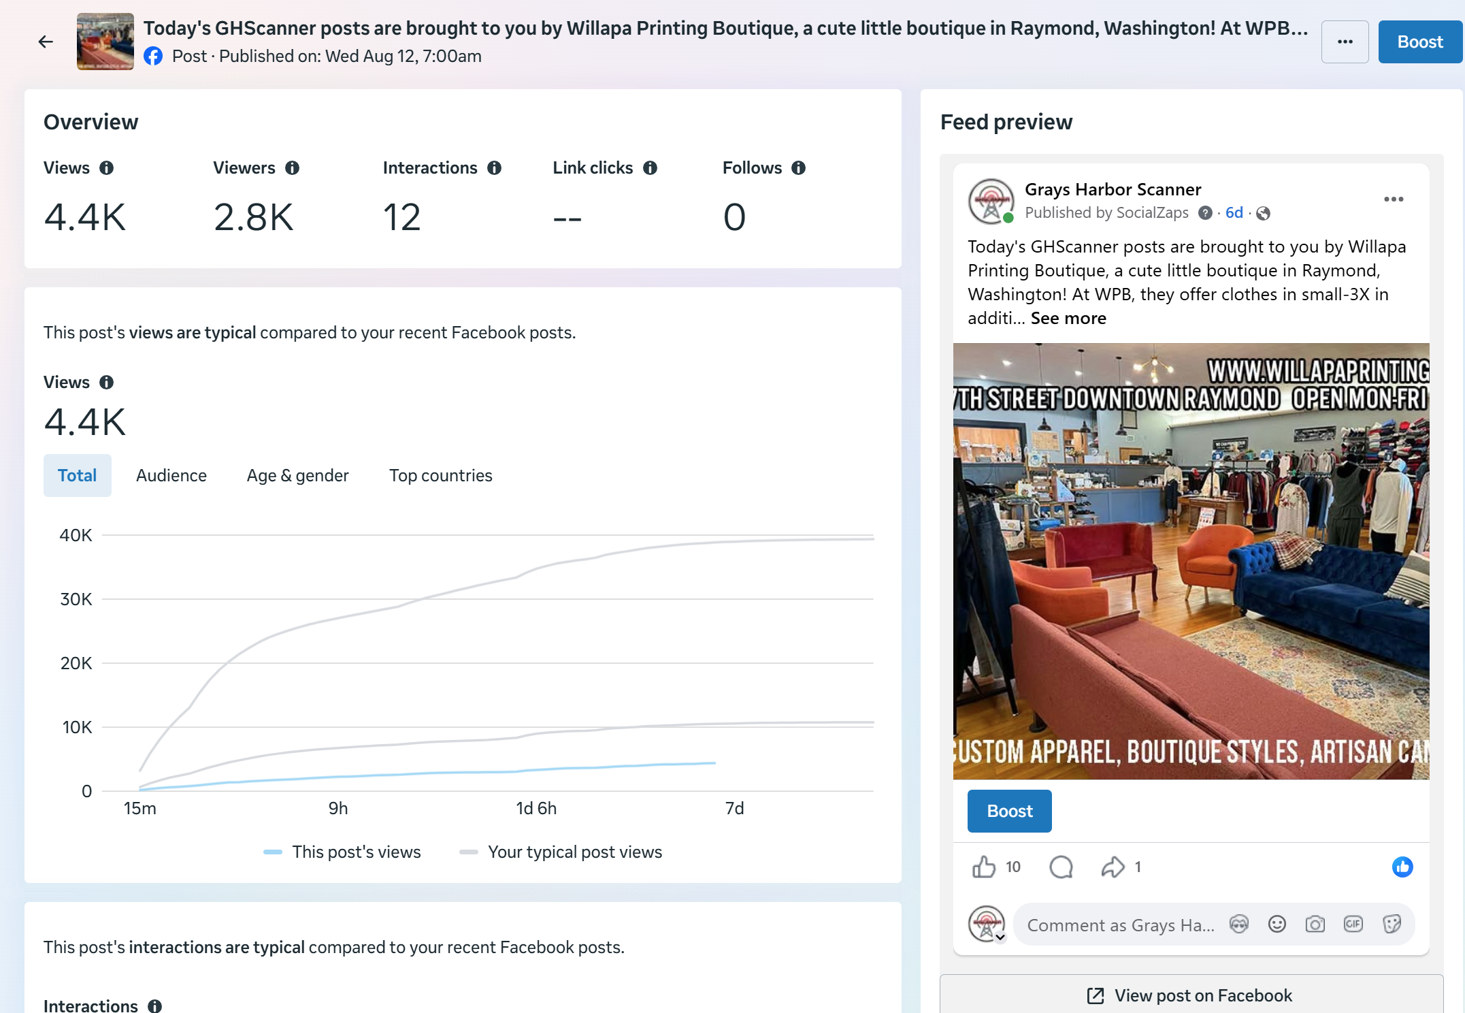Open the post thumbnail image in header
The height and width of the screenshot is (1013, 1465).
(105, 42)
